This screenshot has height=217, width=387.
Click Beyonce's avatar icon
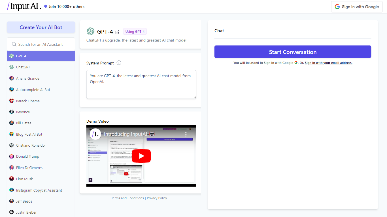12,112
